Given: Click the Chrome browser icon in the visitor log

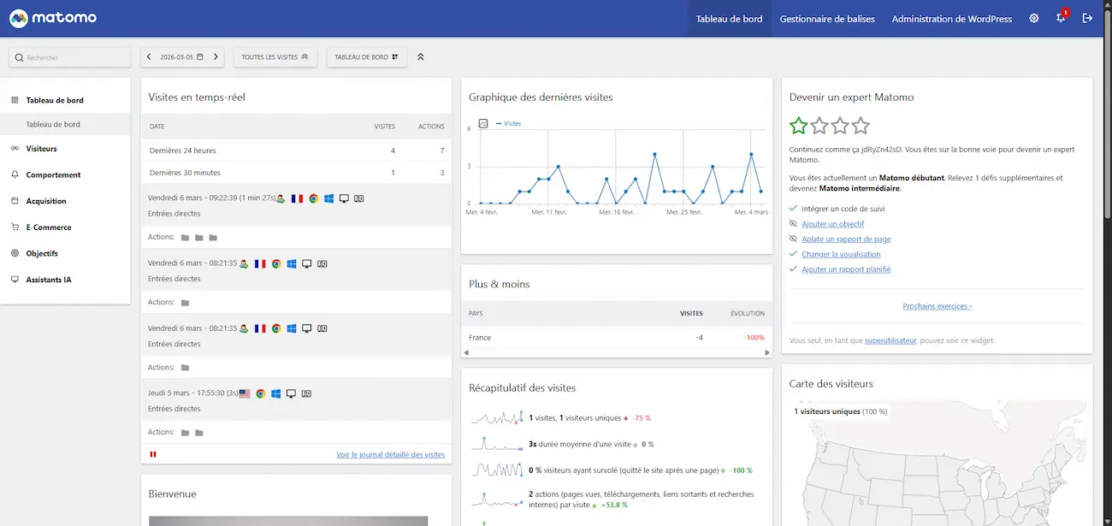Looking at the screenshot, I should point(312,198).
